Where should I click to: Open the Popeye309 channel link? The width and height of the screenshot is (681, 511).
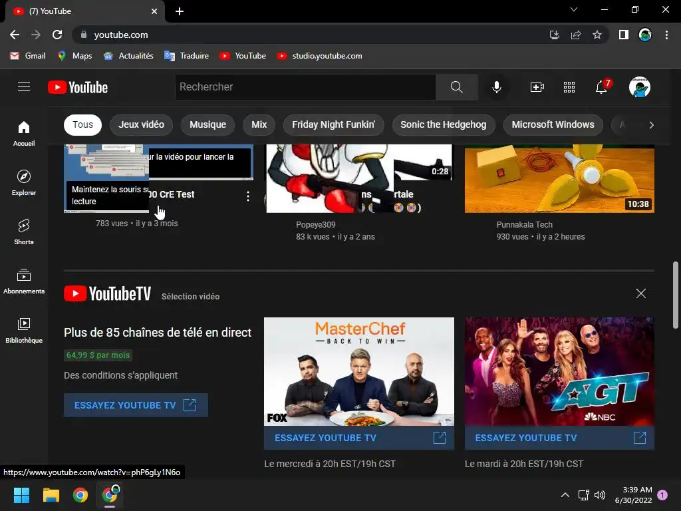click(x=316, y=225)
